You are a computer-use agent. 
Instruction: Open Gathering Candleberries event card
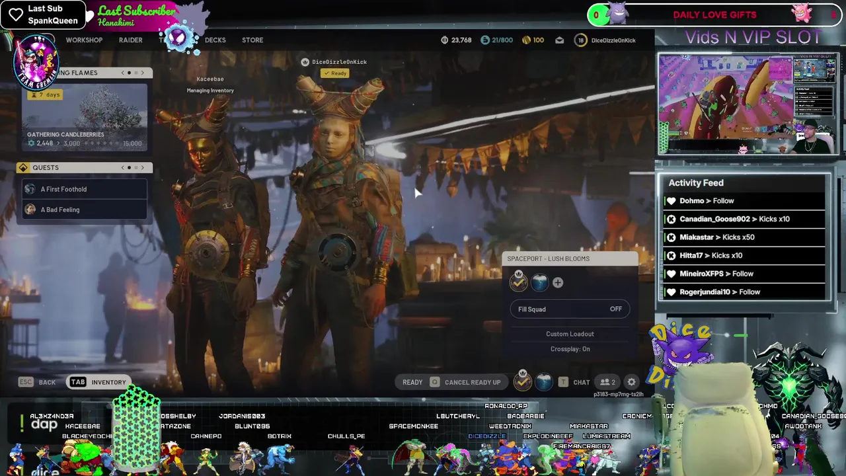85,116
